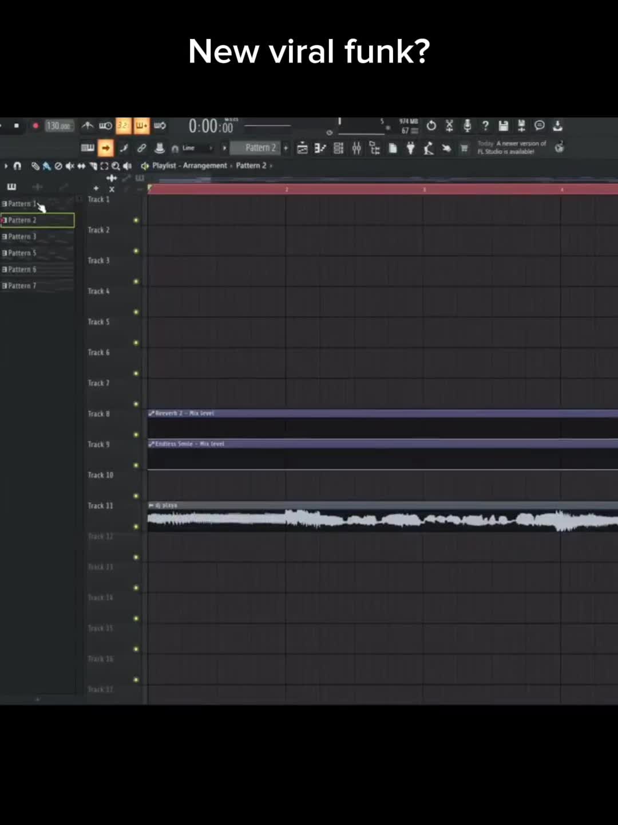Toggle step editing mode
Viewport: 618px width, 825px height.
[124, 148]
